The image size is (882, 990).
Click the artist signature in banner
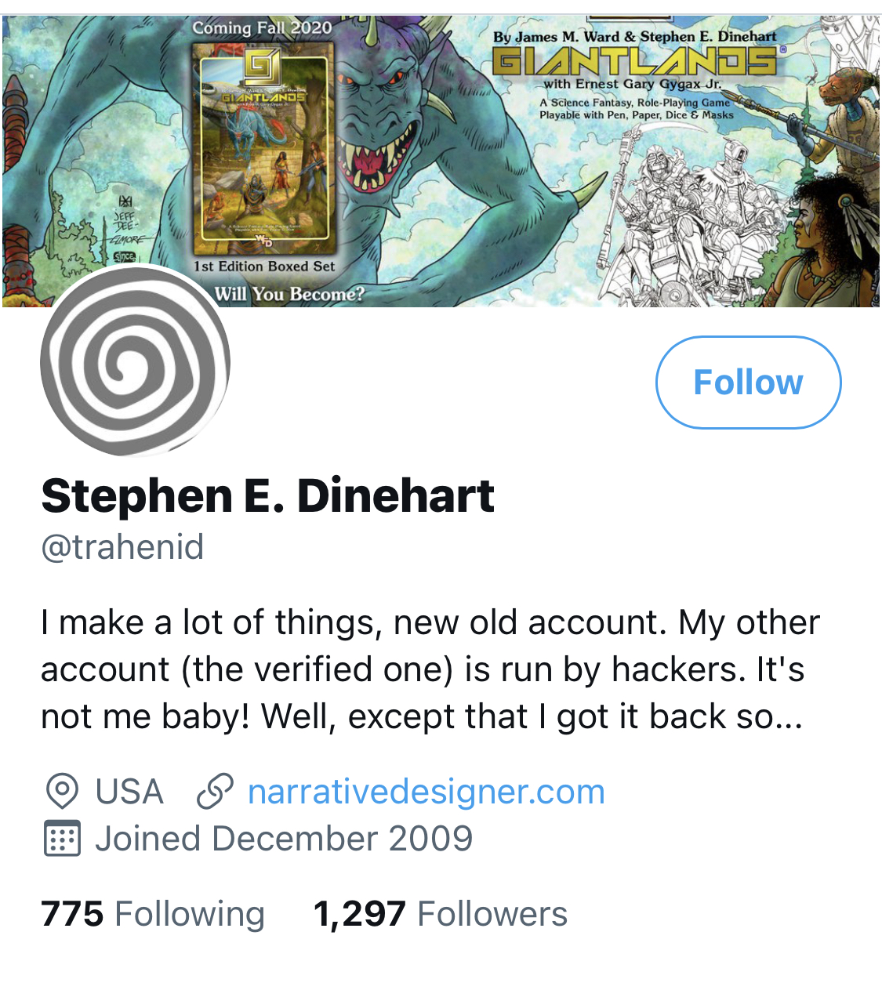[127, 223]
